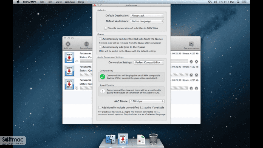Start the Futurama job, duration 00:21:40
The image size is (263, 148).
pos(191,75)
